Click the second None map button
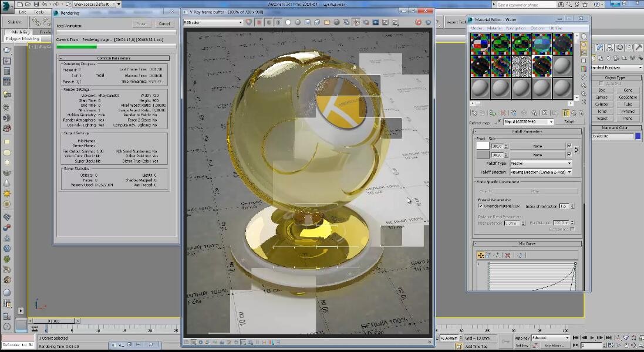This screenshot has width=644, height=352. tap(537, 155)
